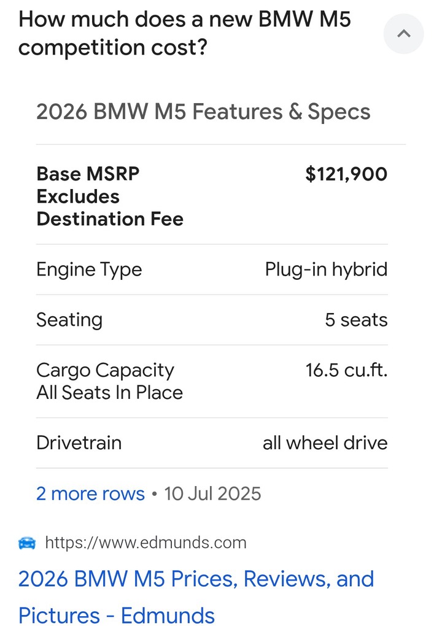Click the '2026 BMW M5 Features & Specs' heading
This screenshot has height=626, width=442.
point(203,111)
